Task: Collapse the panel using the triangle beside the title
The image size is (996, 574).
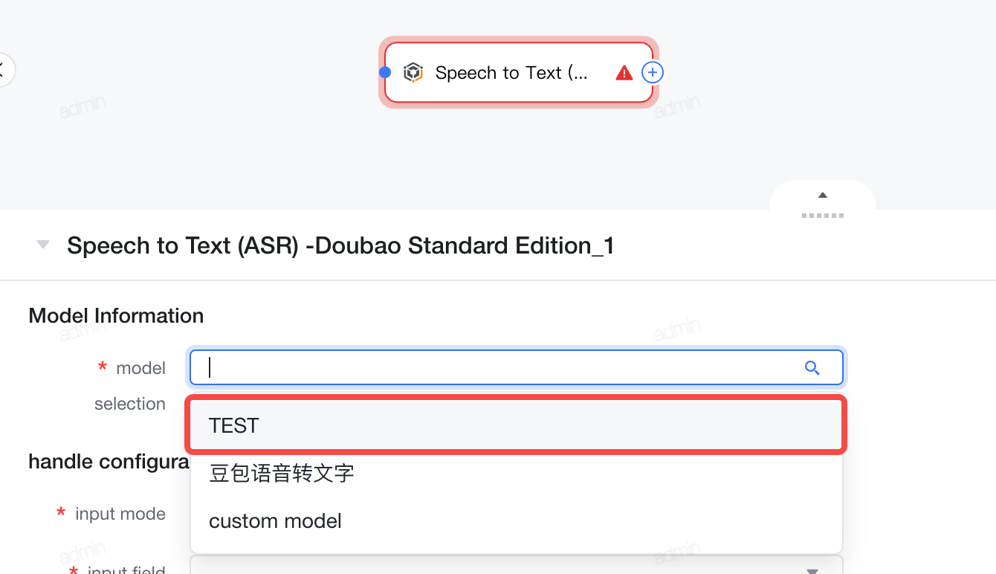Action: [43, 245]
